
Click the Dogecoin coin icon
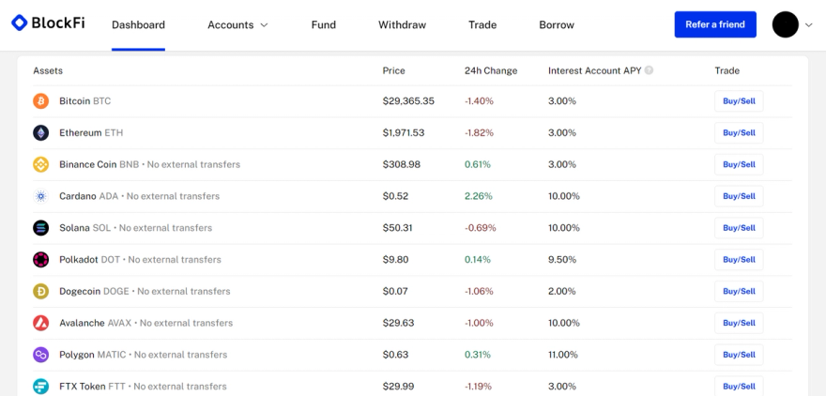(41, 291)
